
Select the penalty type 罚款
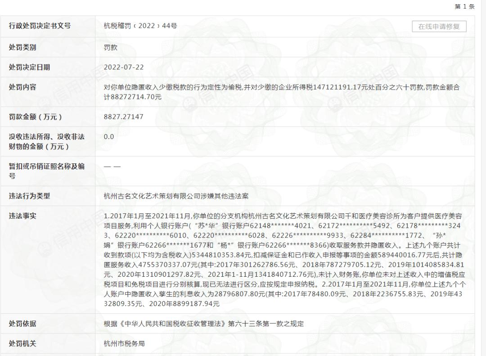110,47
